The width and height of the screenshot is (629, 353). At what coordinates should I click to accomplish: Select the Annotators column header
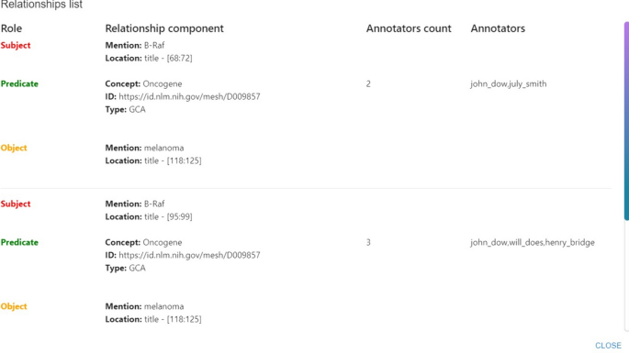point(498,28)
